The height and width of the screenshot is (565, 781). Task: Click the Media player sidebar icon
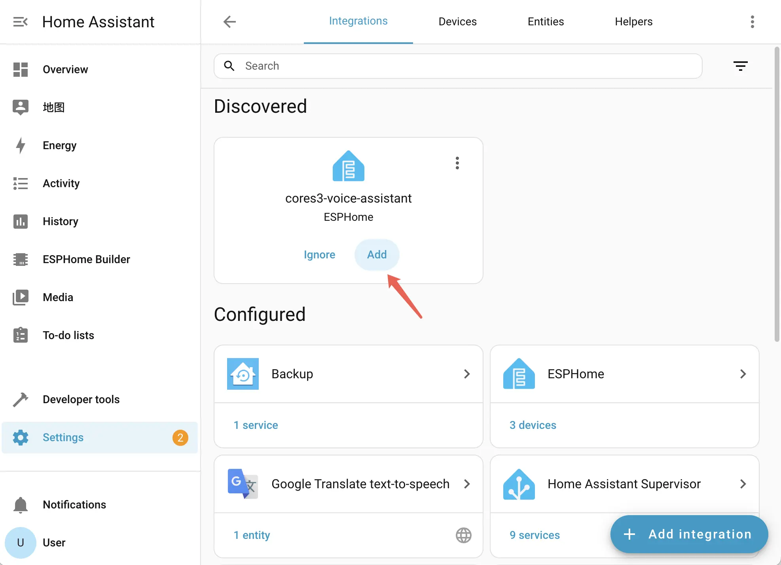coord(21,298)
